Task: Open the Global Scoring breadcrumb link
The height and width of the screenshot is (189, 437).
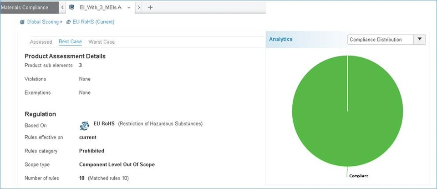Action: coord(42,22)
